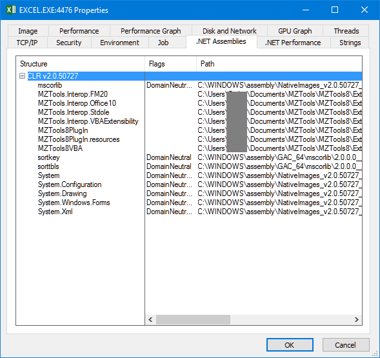Open the Environment tab

click(119, 43)
